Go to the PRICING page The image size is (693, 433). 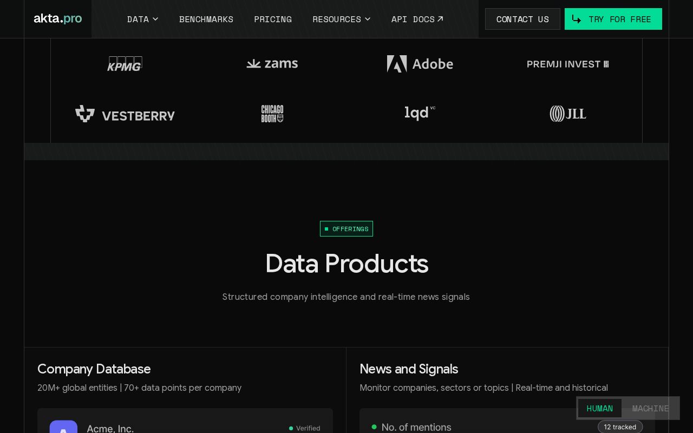coord(273,19)
